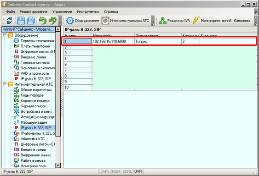Viewport: 259px width, 176px height.
Task: Select Номерной план tree item
Action: 34,166
